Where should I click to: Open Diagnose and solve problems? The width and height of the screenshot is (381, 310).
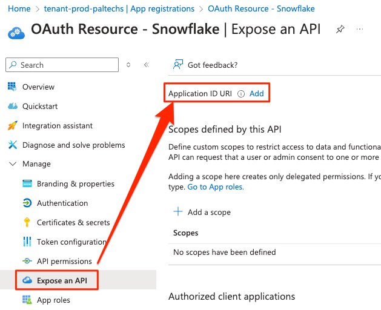[73, 145]
